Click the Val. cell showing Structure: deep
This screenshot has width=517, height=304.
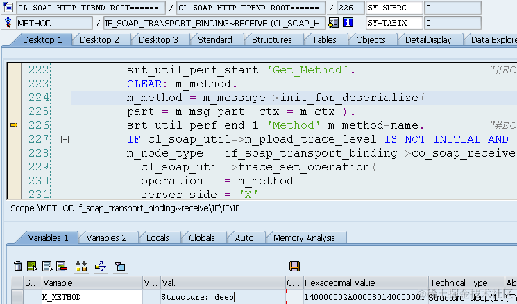(x=223, y=297)
